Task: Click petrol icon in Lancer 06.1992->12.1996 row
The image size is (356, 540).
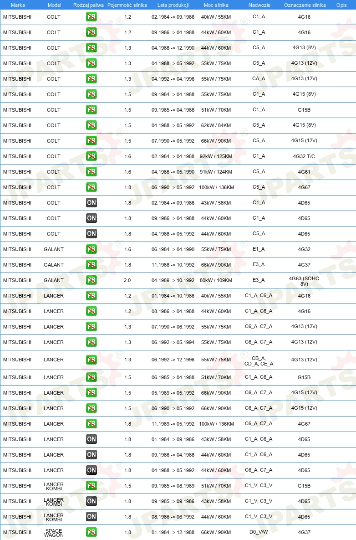Action: [x=91, y=360]
